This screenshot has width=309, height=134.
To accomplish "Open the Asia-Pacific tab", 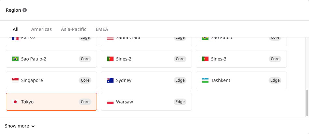I will 74,29.
